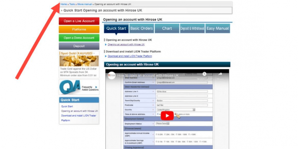Open sidebar Opening an account with Hirose UK
Viewport: 298px width, 149px height.
pos(80,111)
